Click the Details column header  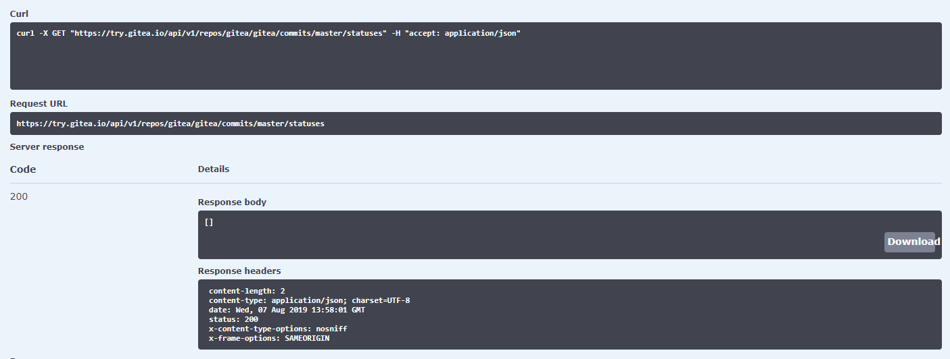(x=214, y=169)
